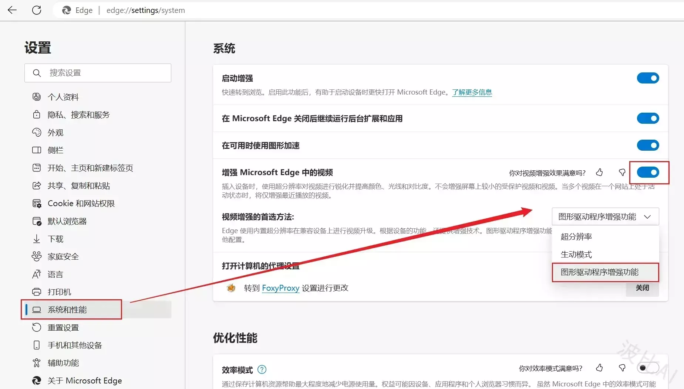Give thumbs up for 效率模式
684x389 pixels.
point(599,368)
